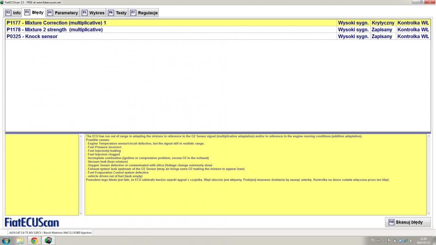Click Kontrolka WŁ cell in P1178 row
Image resolution: width=436 pixels, height=245 pixels.
pos(413,30)
